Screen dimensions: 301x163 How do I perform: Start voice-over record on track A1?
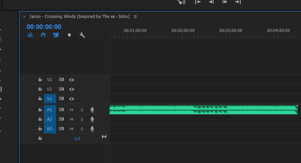[x=92, y=110]
